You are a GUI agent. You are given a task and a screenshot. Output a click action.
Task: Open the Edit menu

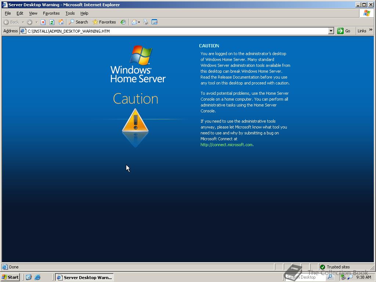20,13
